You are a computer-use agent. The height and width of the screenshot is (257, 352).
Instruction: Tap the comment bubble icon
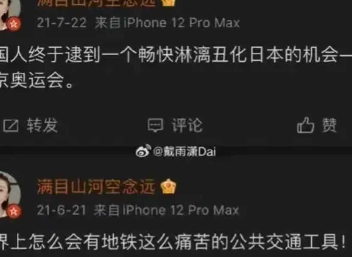tap(155, 125)
